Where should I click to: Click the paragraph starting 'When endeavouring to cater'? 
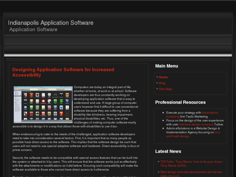tap(76, 142)
